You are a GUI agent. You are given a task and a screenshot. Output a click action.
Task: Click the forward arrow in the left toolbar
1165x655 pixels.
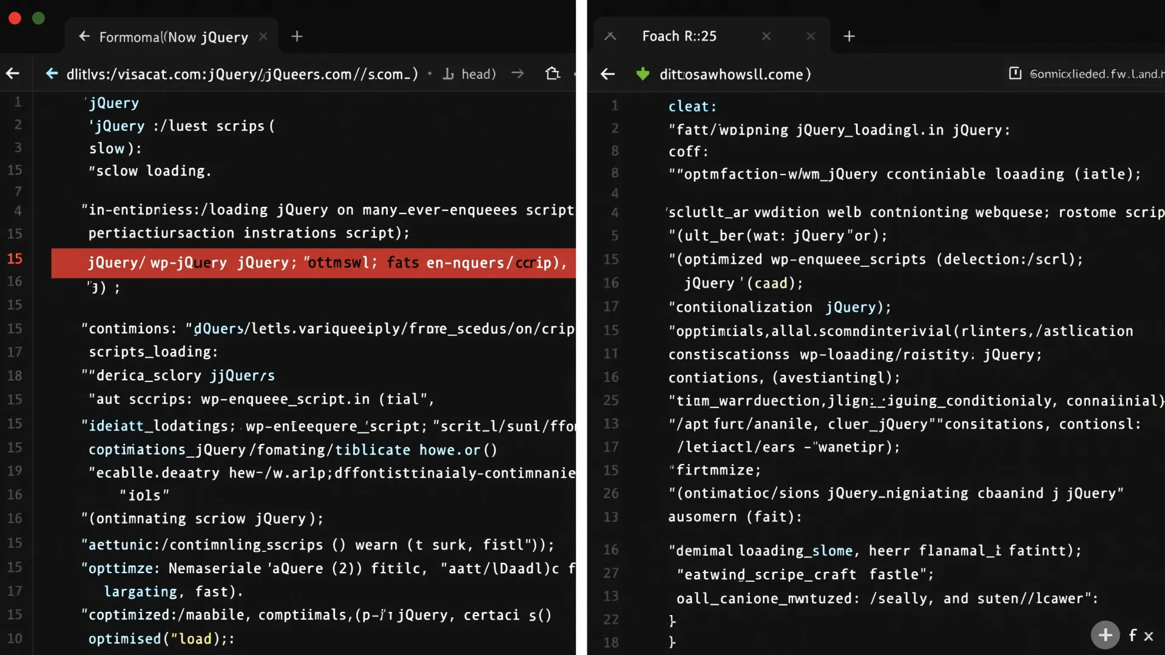pos(518,74)
